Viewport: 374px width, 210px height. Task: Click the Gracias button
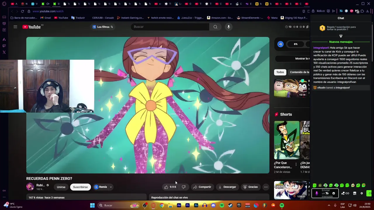pos(250,187)
